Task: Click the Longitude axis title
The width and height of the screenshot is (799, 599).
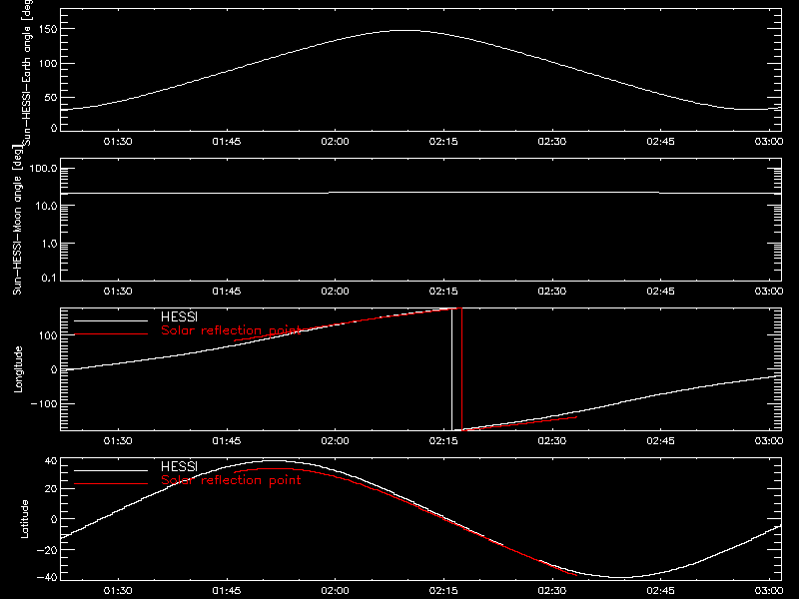Action: click(18, 369)
